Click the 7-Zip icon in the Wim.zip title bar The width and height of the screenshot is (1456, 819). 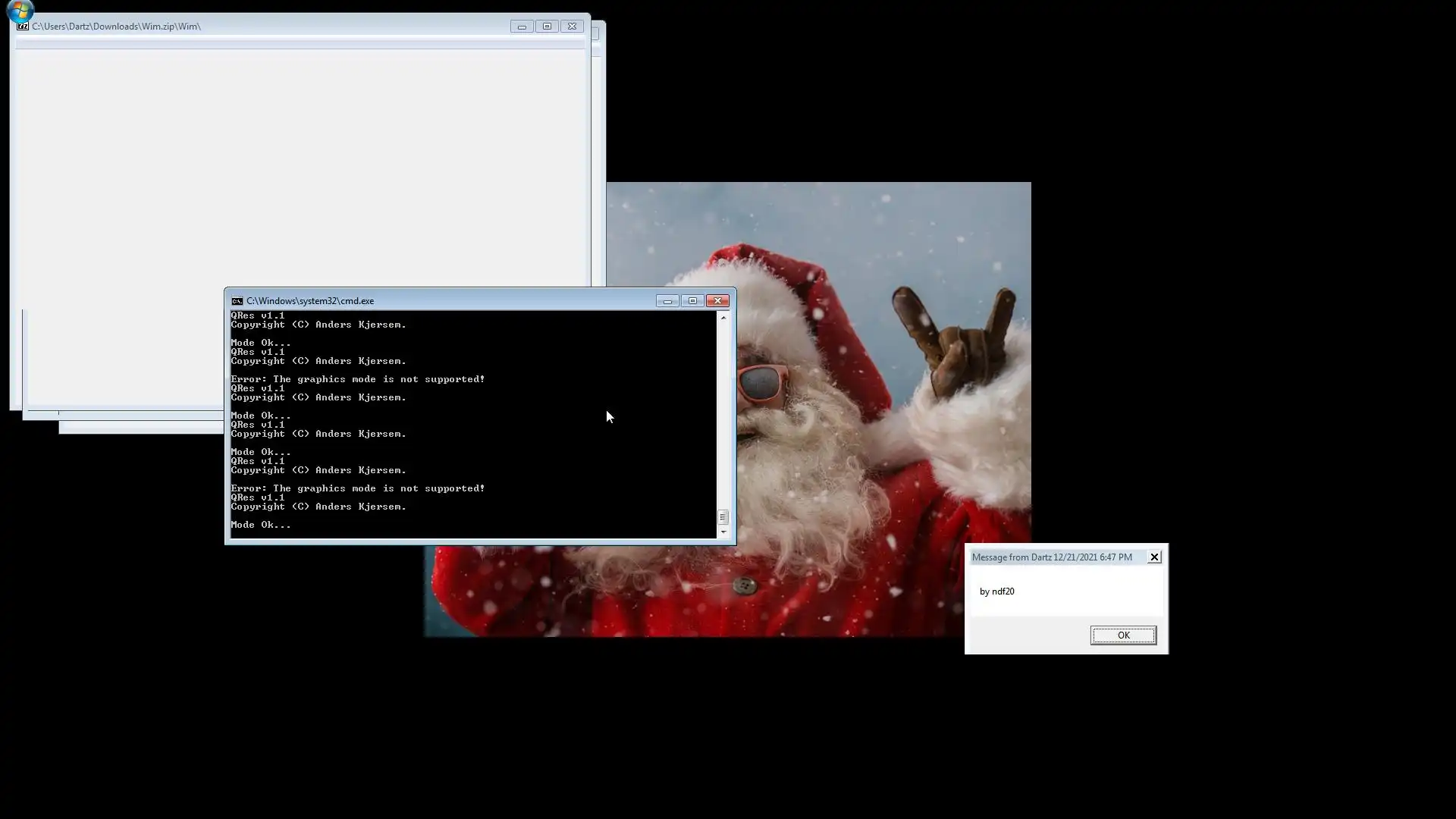(23, 26)
